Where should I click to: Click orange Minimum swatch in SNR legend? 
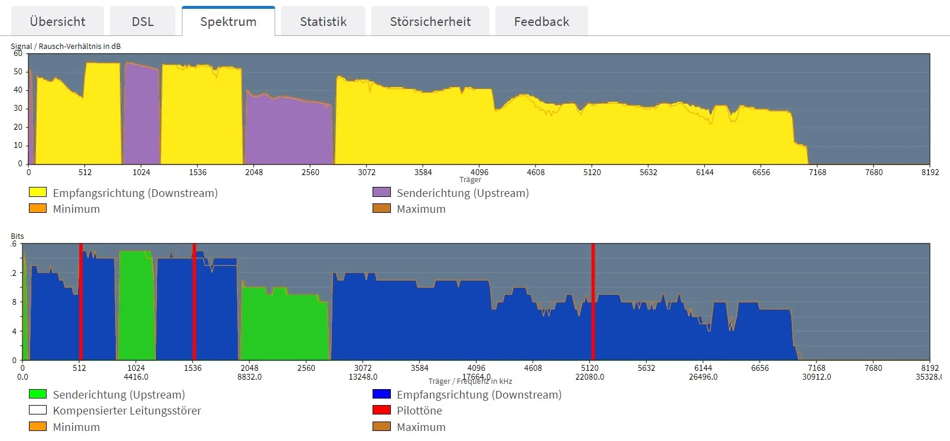[38, 208]
